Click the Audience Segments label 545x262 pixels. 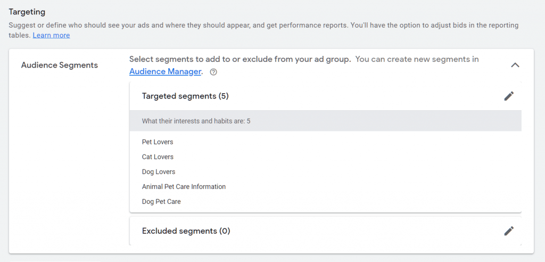[59, 65]
